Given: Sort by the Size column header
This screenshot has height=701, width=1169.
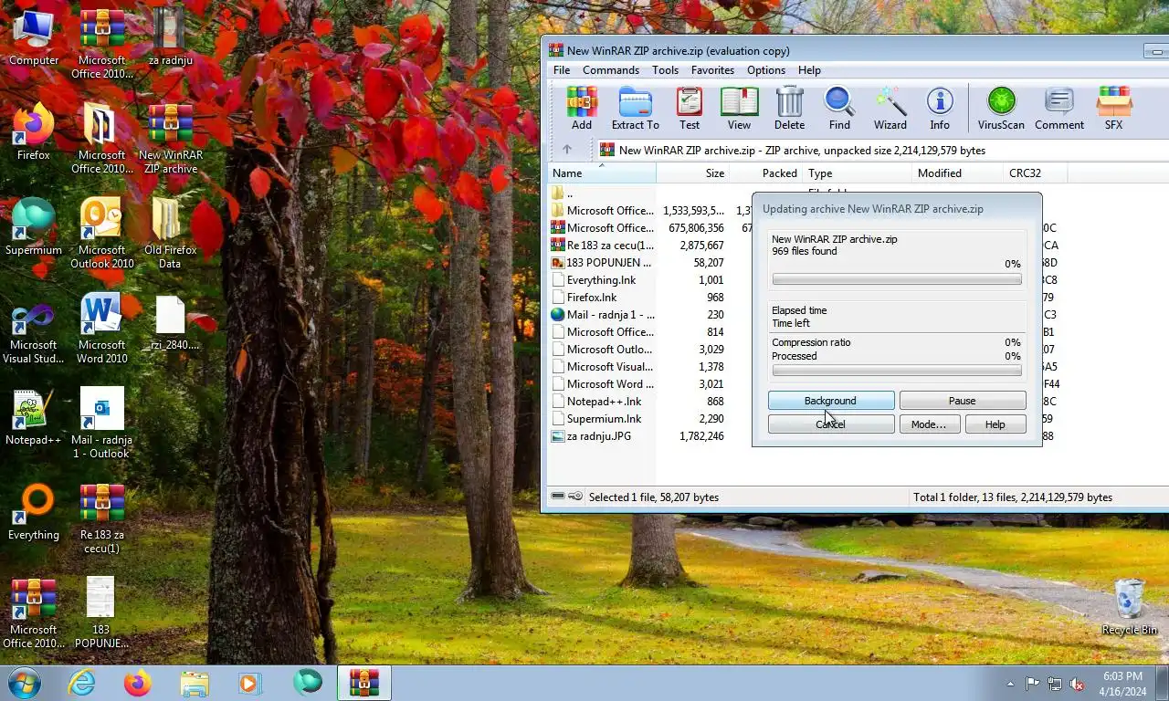Looking at the screenshot, I should click(x=693, y=173).
